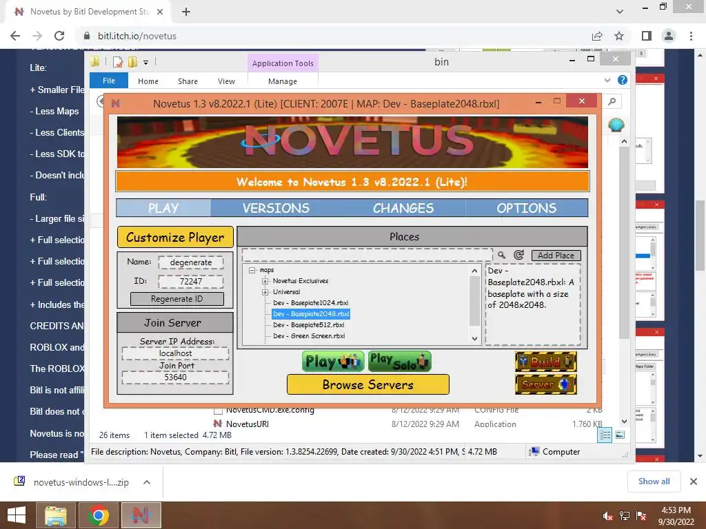
Task: Open the Chrome profile avatar
Action: tap(669, 36)
